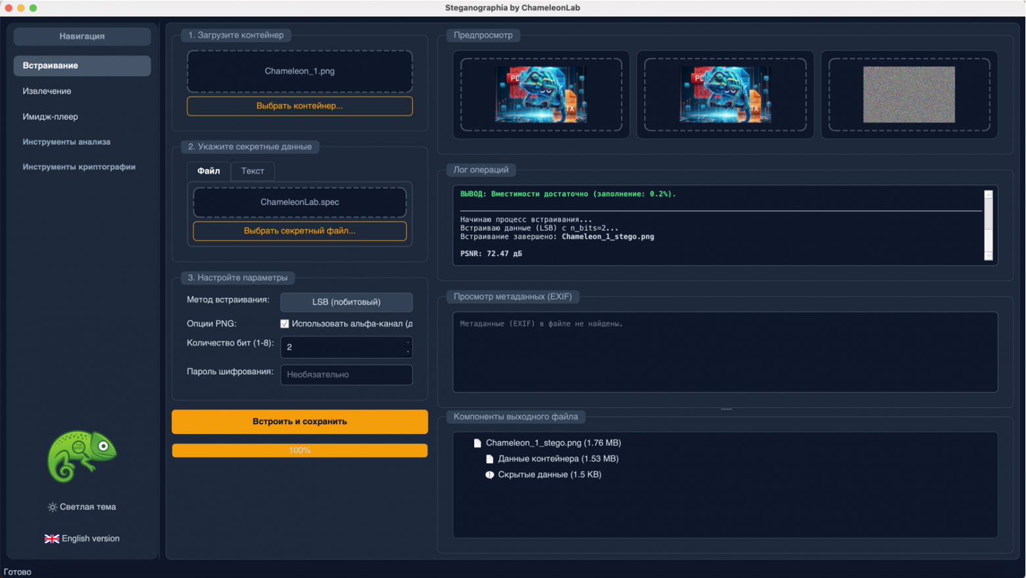Image resolution: width=1026 pixels, height=578 pixels.
Task: Open the LSB (побитовый) method selector
Action: 347,302
